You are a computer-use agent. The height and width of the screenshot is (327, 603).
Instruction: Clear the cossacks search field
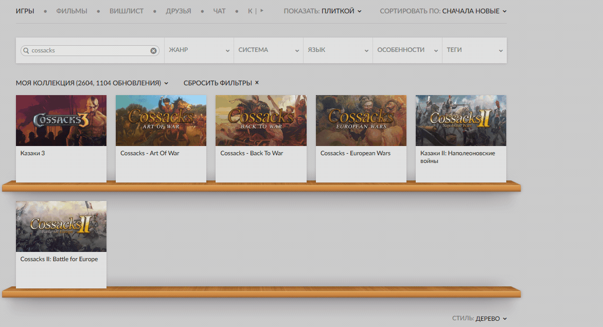pyautogui.click(x=153, y=51)
